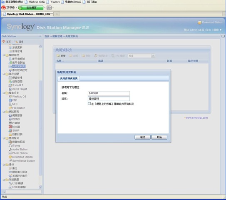The image size is (226, 200).
Task: Open new browser tab plus button
Action: click(57, 14)
